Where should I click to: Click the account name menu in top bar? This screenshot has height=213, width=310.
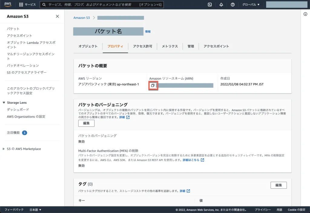pos(286,5)
